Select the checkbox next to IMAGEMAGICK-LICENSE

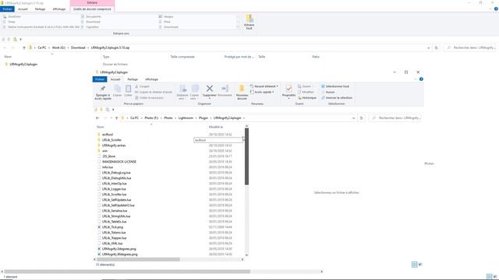(99, 162)
